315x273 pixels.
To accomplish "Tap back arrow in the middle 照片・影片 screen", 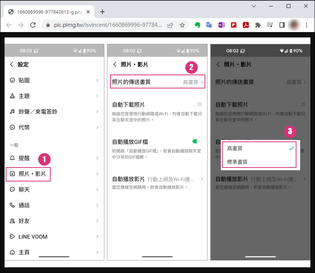I will pyautogui.click(x=115, y=65).
